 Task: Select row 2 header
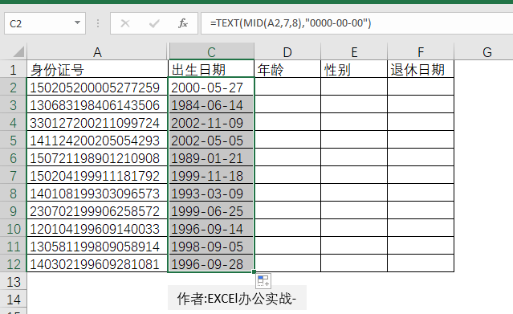point(13,87)
